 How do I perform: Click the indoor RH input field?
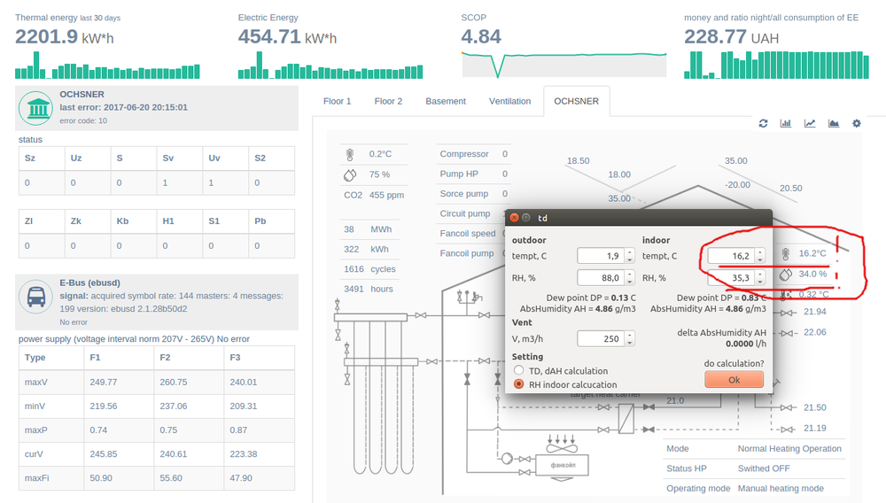(x=728, y=280)
